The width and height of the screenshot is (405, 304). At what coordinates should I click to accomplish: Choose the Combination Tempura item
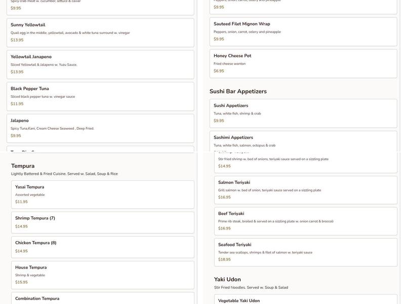click(103, 298)
